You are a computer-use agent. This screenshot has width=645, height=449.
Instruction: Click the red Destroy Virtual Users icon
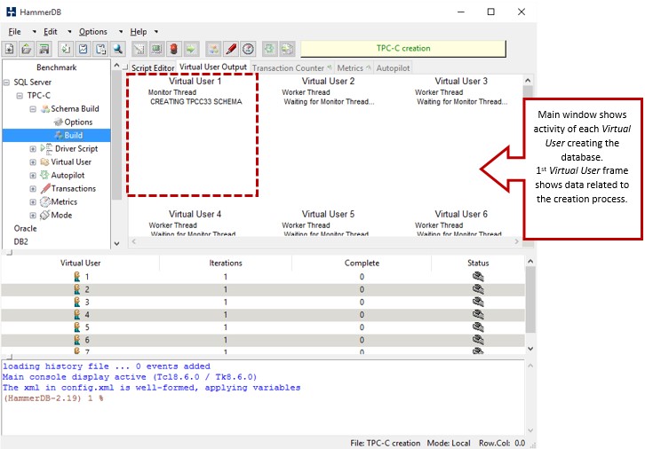(x=173, y=49)
